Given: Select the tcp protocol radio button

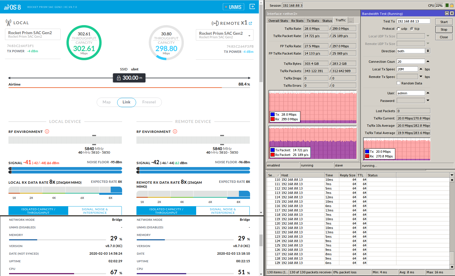Looking at the screenshot, I should (x=412, y=29).
